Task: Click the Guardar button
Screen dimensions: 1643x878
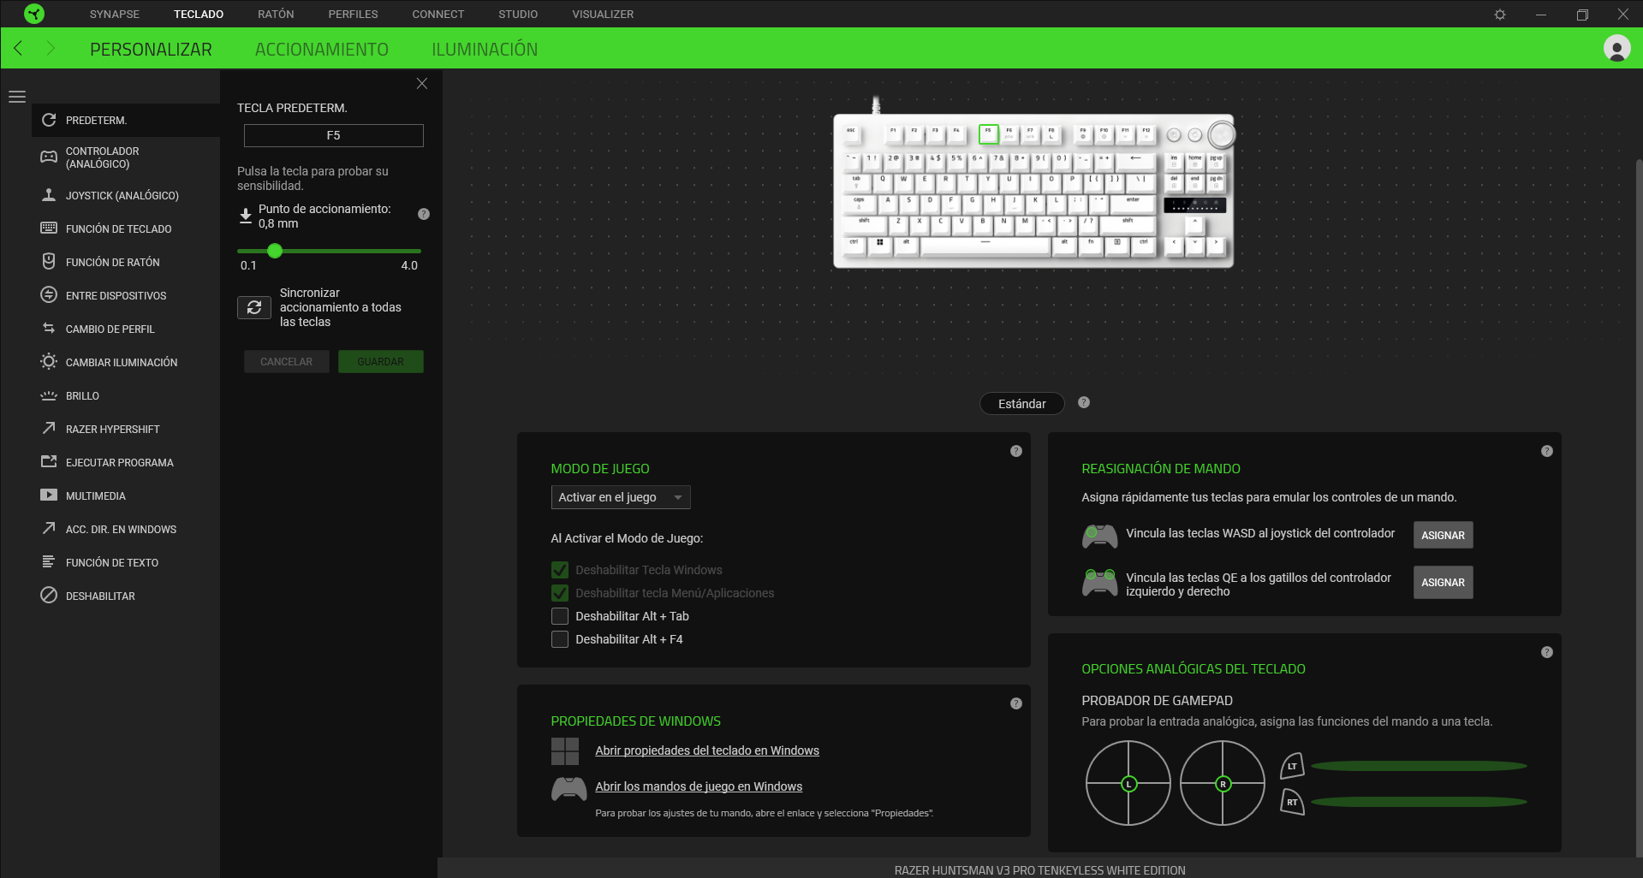Action: pos(380,362)
